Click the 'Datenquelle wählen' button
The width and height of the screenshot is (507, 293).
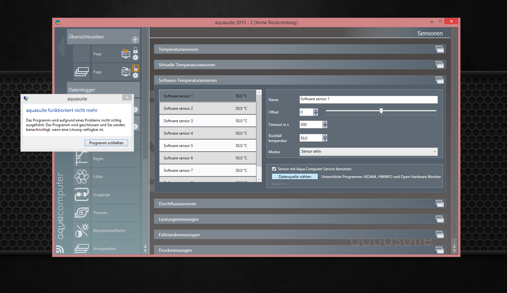(295, 177)
